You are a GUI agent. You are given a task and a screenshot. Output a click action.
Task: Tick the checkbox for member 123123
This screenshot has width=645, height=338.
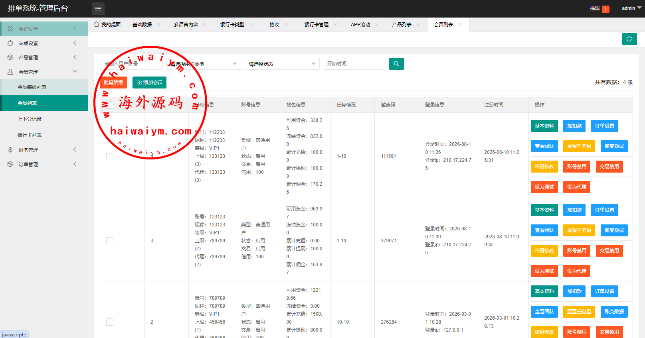pyautogui.click(x=110, y=241)
